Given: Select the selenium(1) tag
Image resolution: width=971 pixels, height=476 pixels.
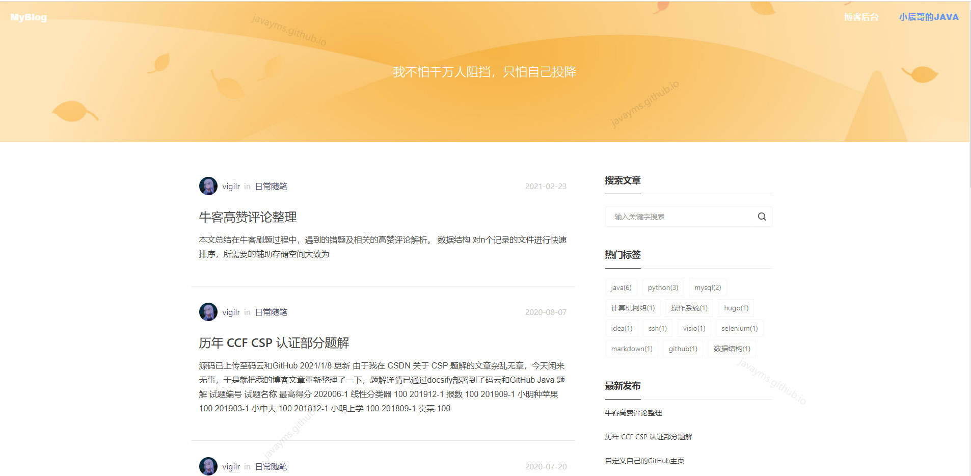Looking at the screenshot, I should pyautogui.click(x=739, y=328).
